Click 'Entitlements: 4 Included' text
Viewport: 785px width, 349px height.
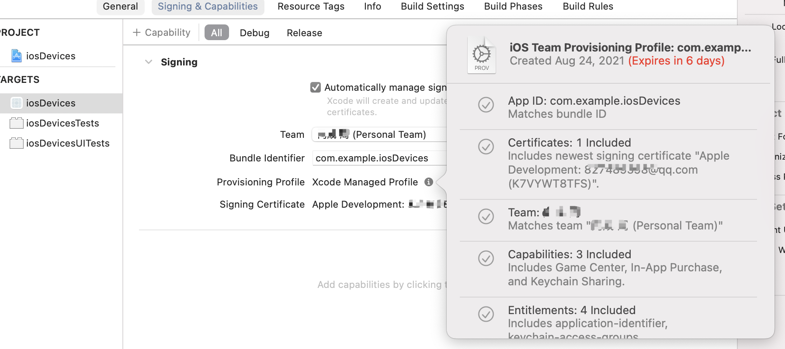coord(572,310)
